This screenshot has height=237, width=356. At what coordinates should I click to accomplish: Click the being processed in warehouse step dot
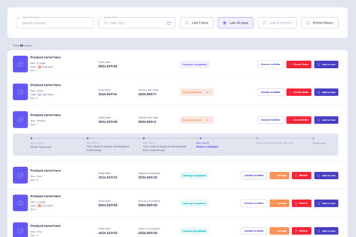88,138
